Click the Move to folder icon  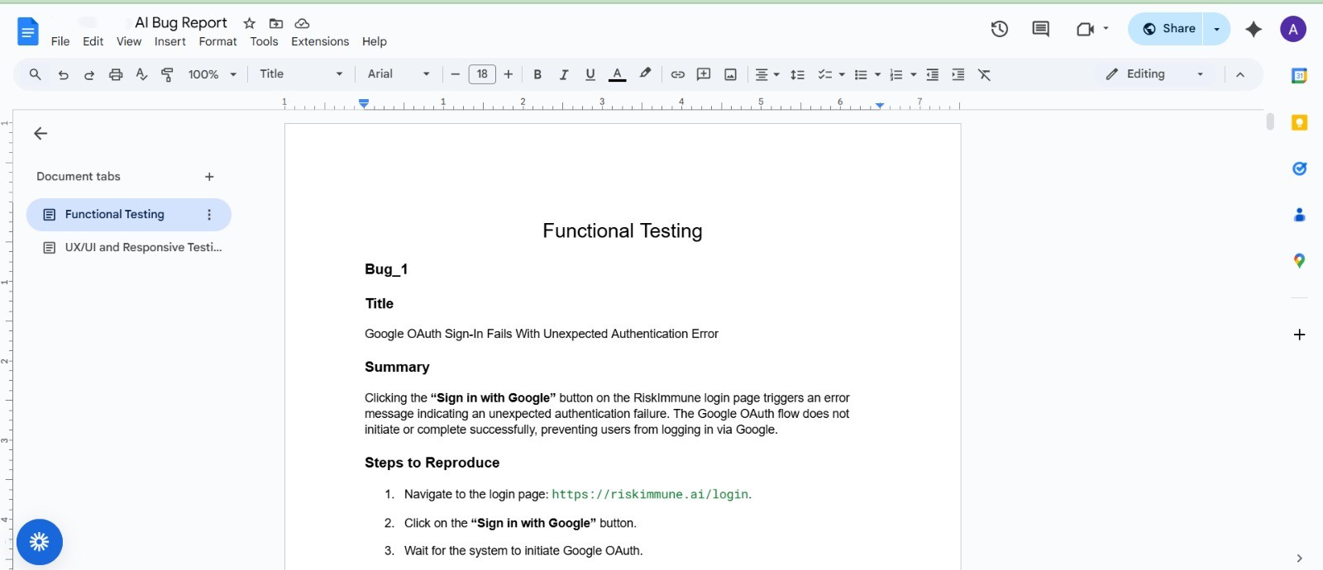tap(276, 23)
